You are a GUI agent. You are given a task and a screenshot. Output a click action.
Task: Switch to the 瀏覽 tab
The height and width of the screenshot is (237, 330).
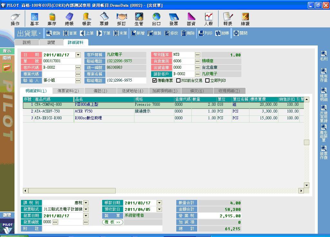[x=51, y=42]
